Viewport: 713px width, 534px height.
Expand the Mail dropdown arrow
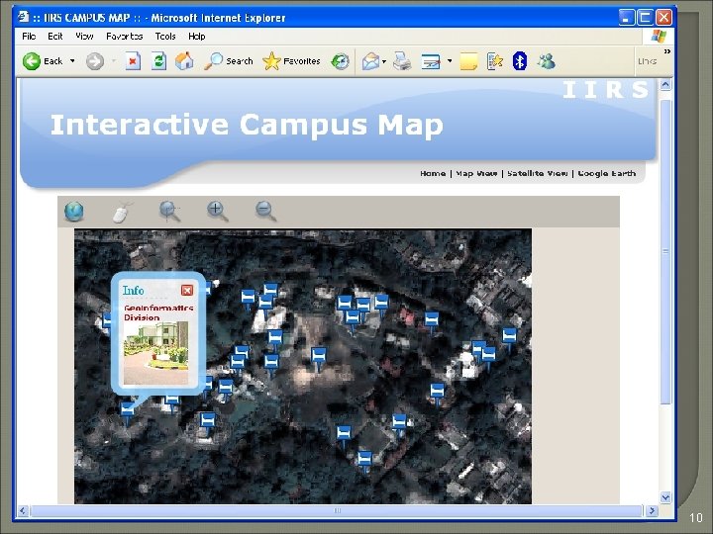[384, 61]
